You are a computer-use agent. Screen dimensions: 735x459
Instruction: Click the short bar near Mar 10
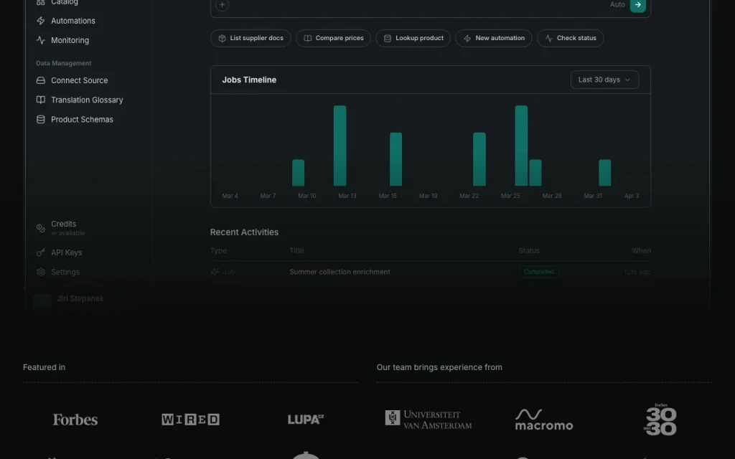[298, 173]
